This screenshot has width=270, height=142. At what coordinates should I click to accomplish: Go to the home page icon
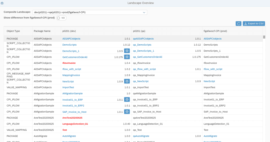pyautogui.click(x=2, y=3)
